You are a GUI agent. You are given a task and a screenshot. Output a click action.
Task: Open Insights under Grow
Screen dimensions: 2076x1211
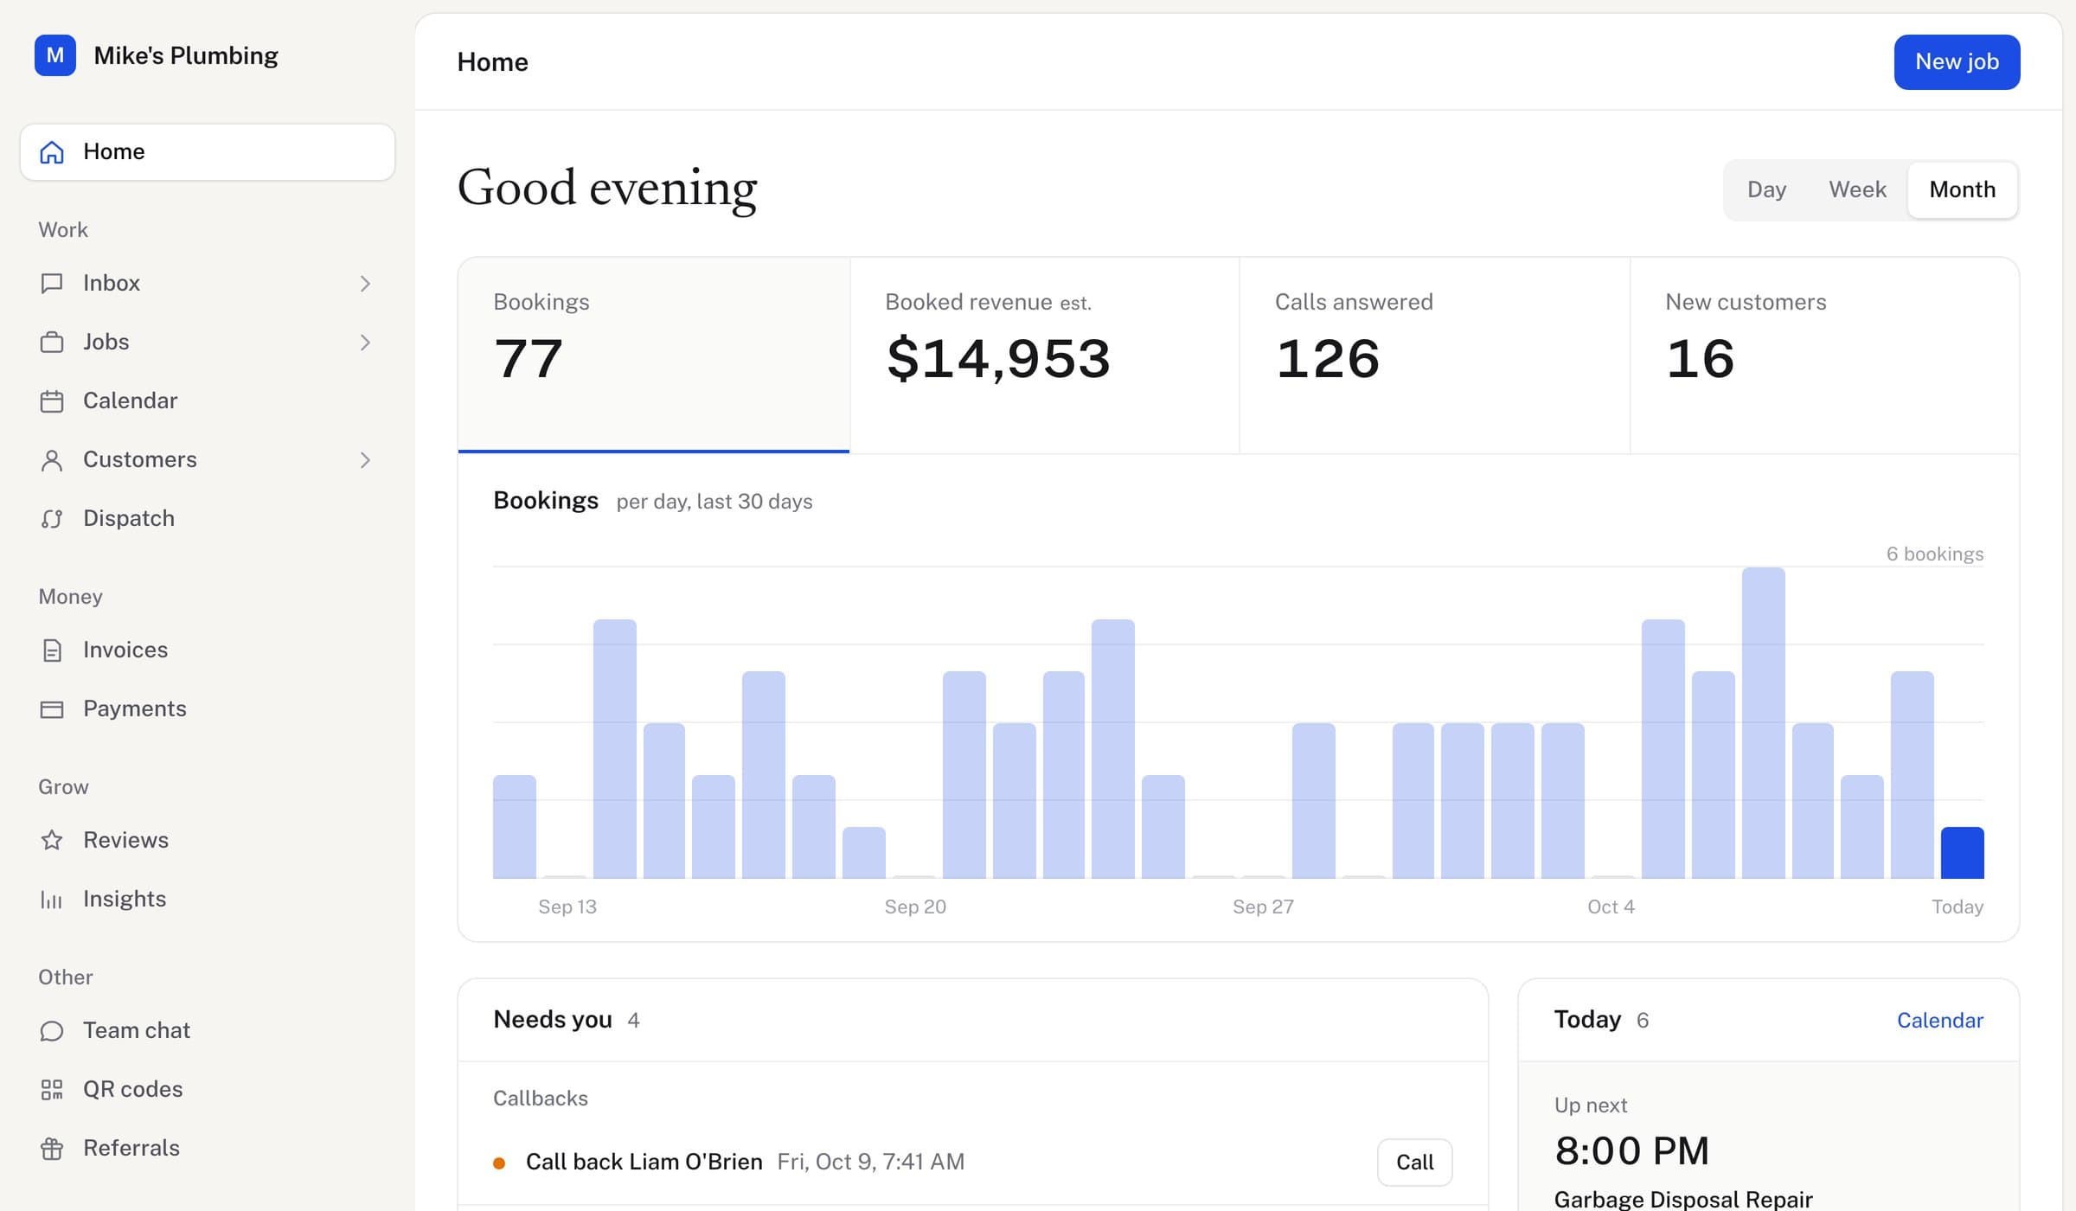[208, 900]
